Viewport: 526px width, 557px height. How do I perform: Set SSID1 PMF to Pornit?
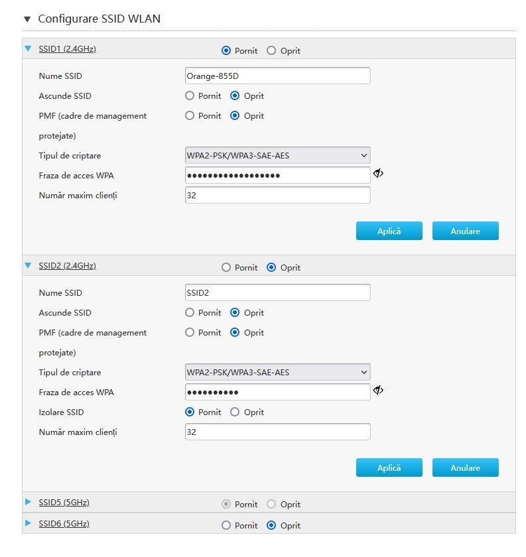tap(190, 115)
